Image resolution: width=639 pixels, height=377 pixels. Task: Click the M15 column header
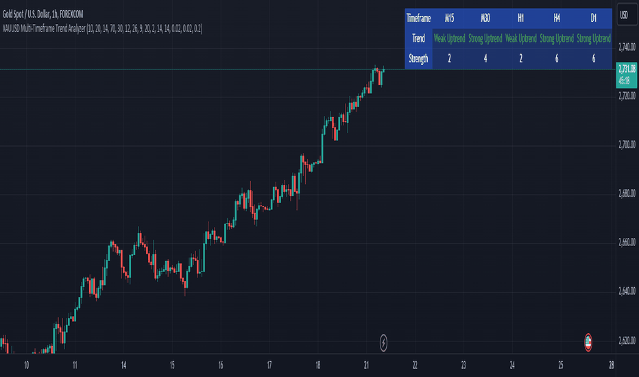[449, 19]
